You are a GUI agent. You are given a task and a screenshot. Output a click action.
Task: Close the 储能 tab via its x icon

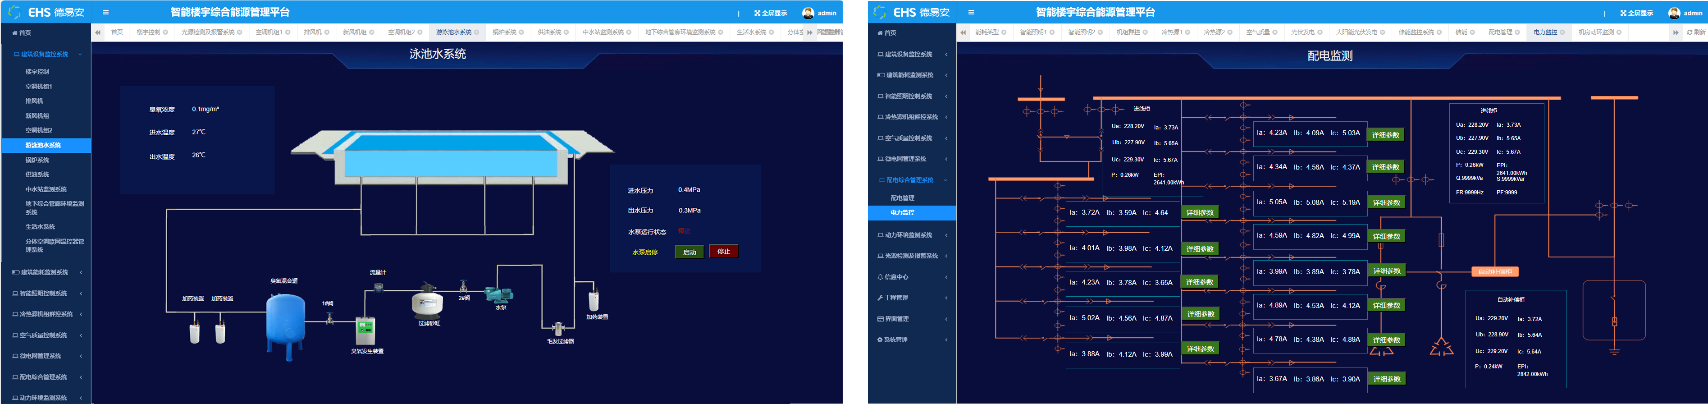point(1473,32)
